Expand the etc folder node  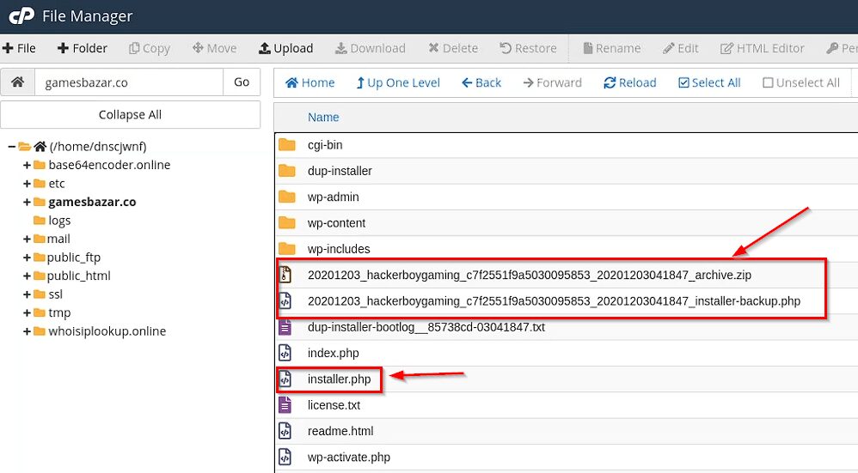point(27,184)
